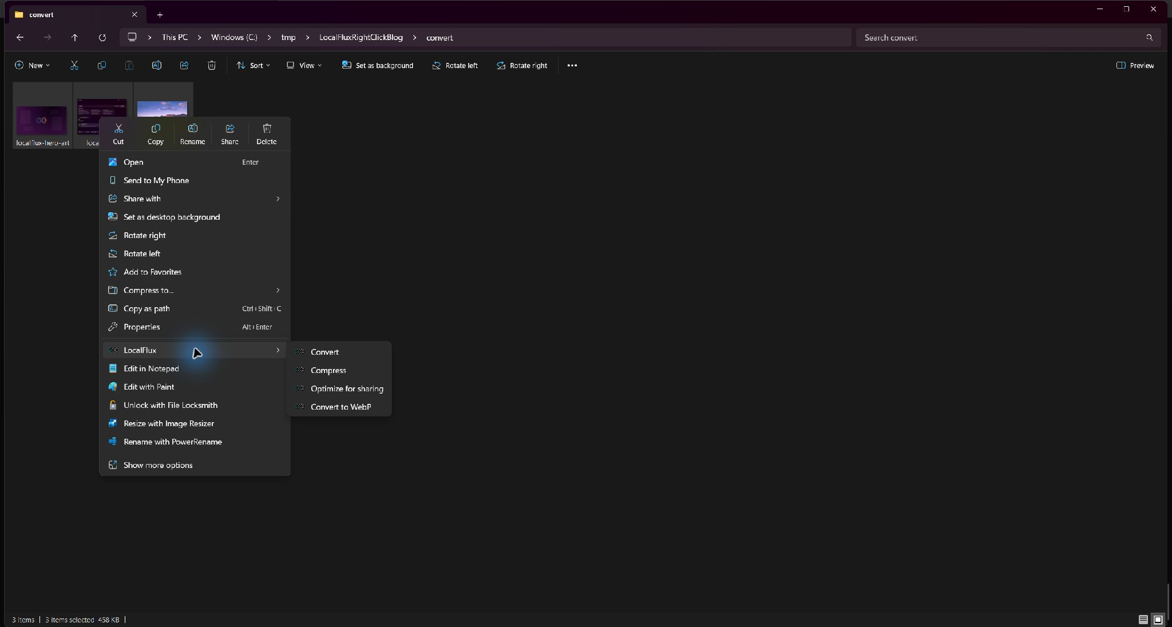
Task: Choose Rename with PowerRename
Action: tap(195, 442)
